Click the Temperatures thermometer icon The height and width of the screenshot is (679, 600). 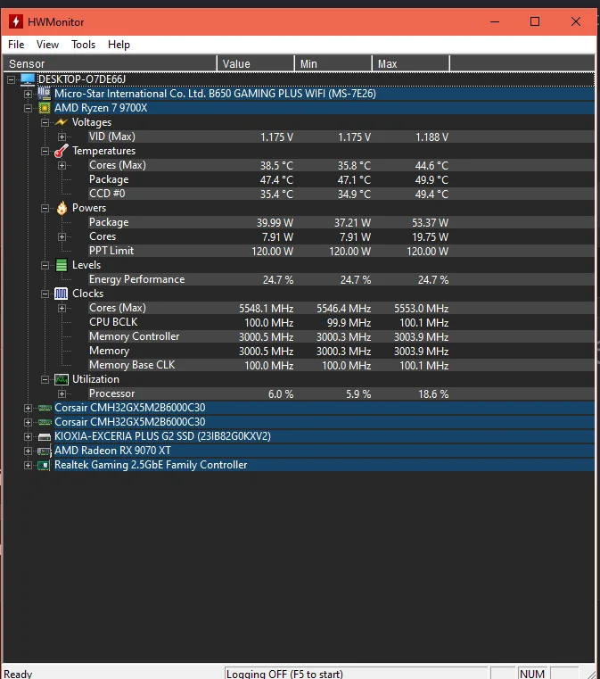pos(62,151)
